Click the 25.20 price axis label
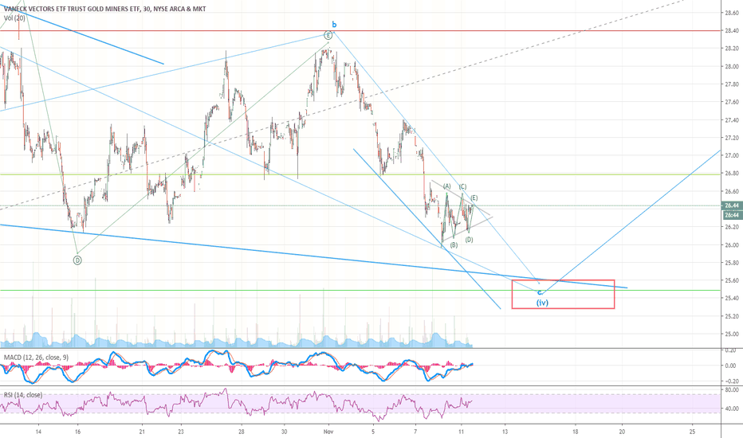Image resolution: width=743 pixels, height=438 pixels. pos(732,316)
